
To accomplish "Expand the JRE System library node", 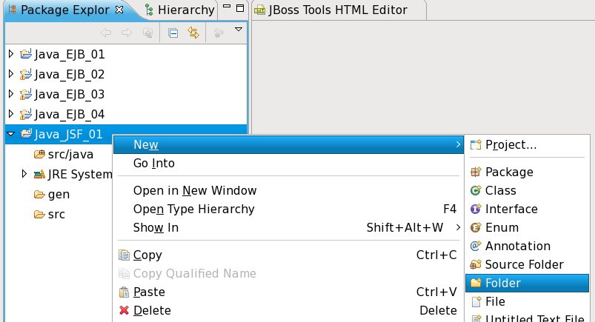I will tap(24, 175).
